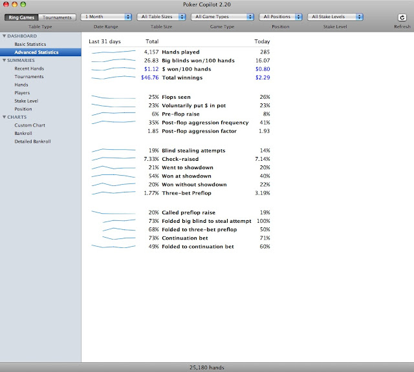Click the Refresh icon button
The width and height of the screenshot is (414, 372).
tap(402, 17)
